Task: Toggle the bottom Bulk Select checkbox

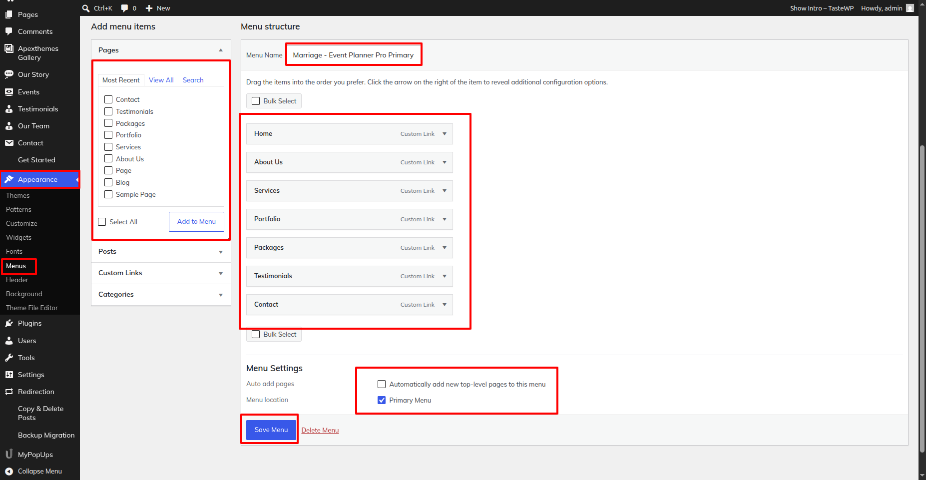Action: pos(256,334)
